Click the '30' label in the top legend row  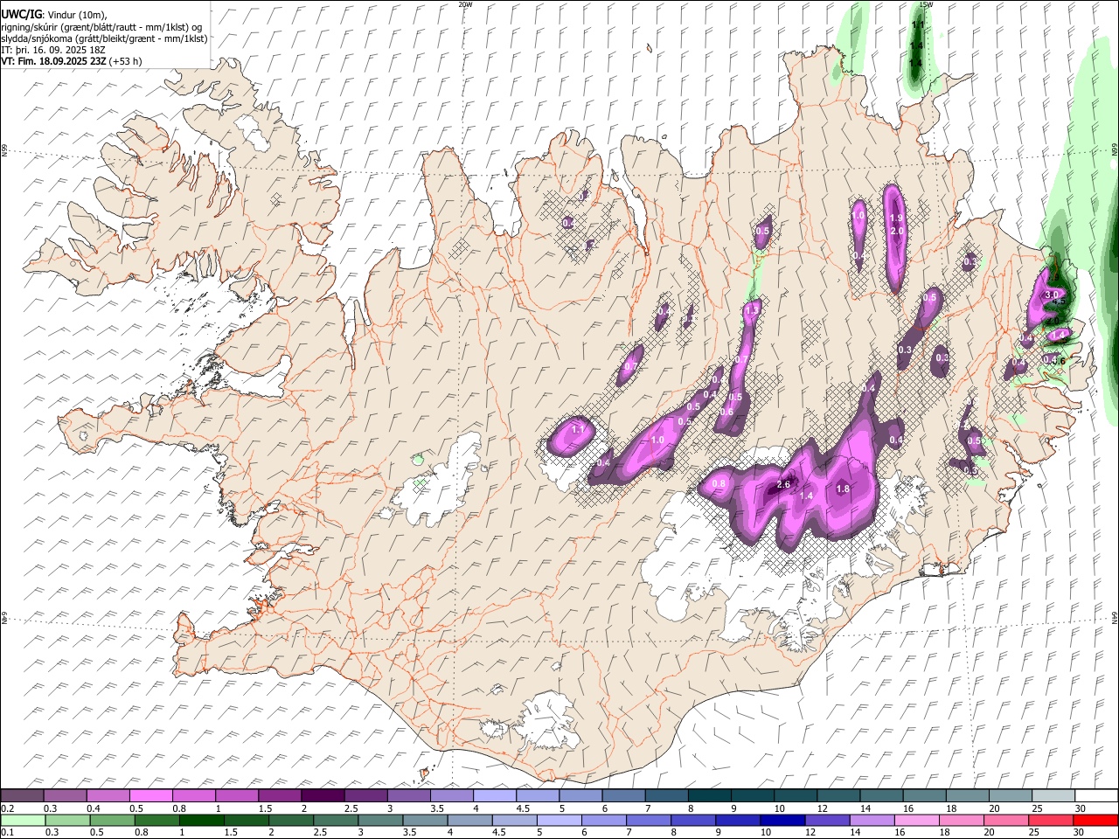click(x=1080, y=808)
